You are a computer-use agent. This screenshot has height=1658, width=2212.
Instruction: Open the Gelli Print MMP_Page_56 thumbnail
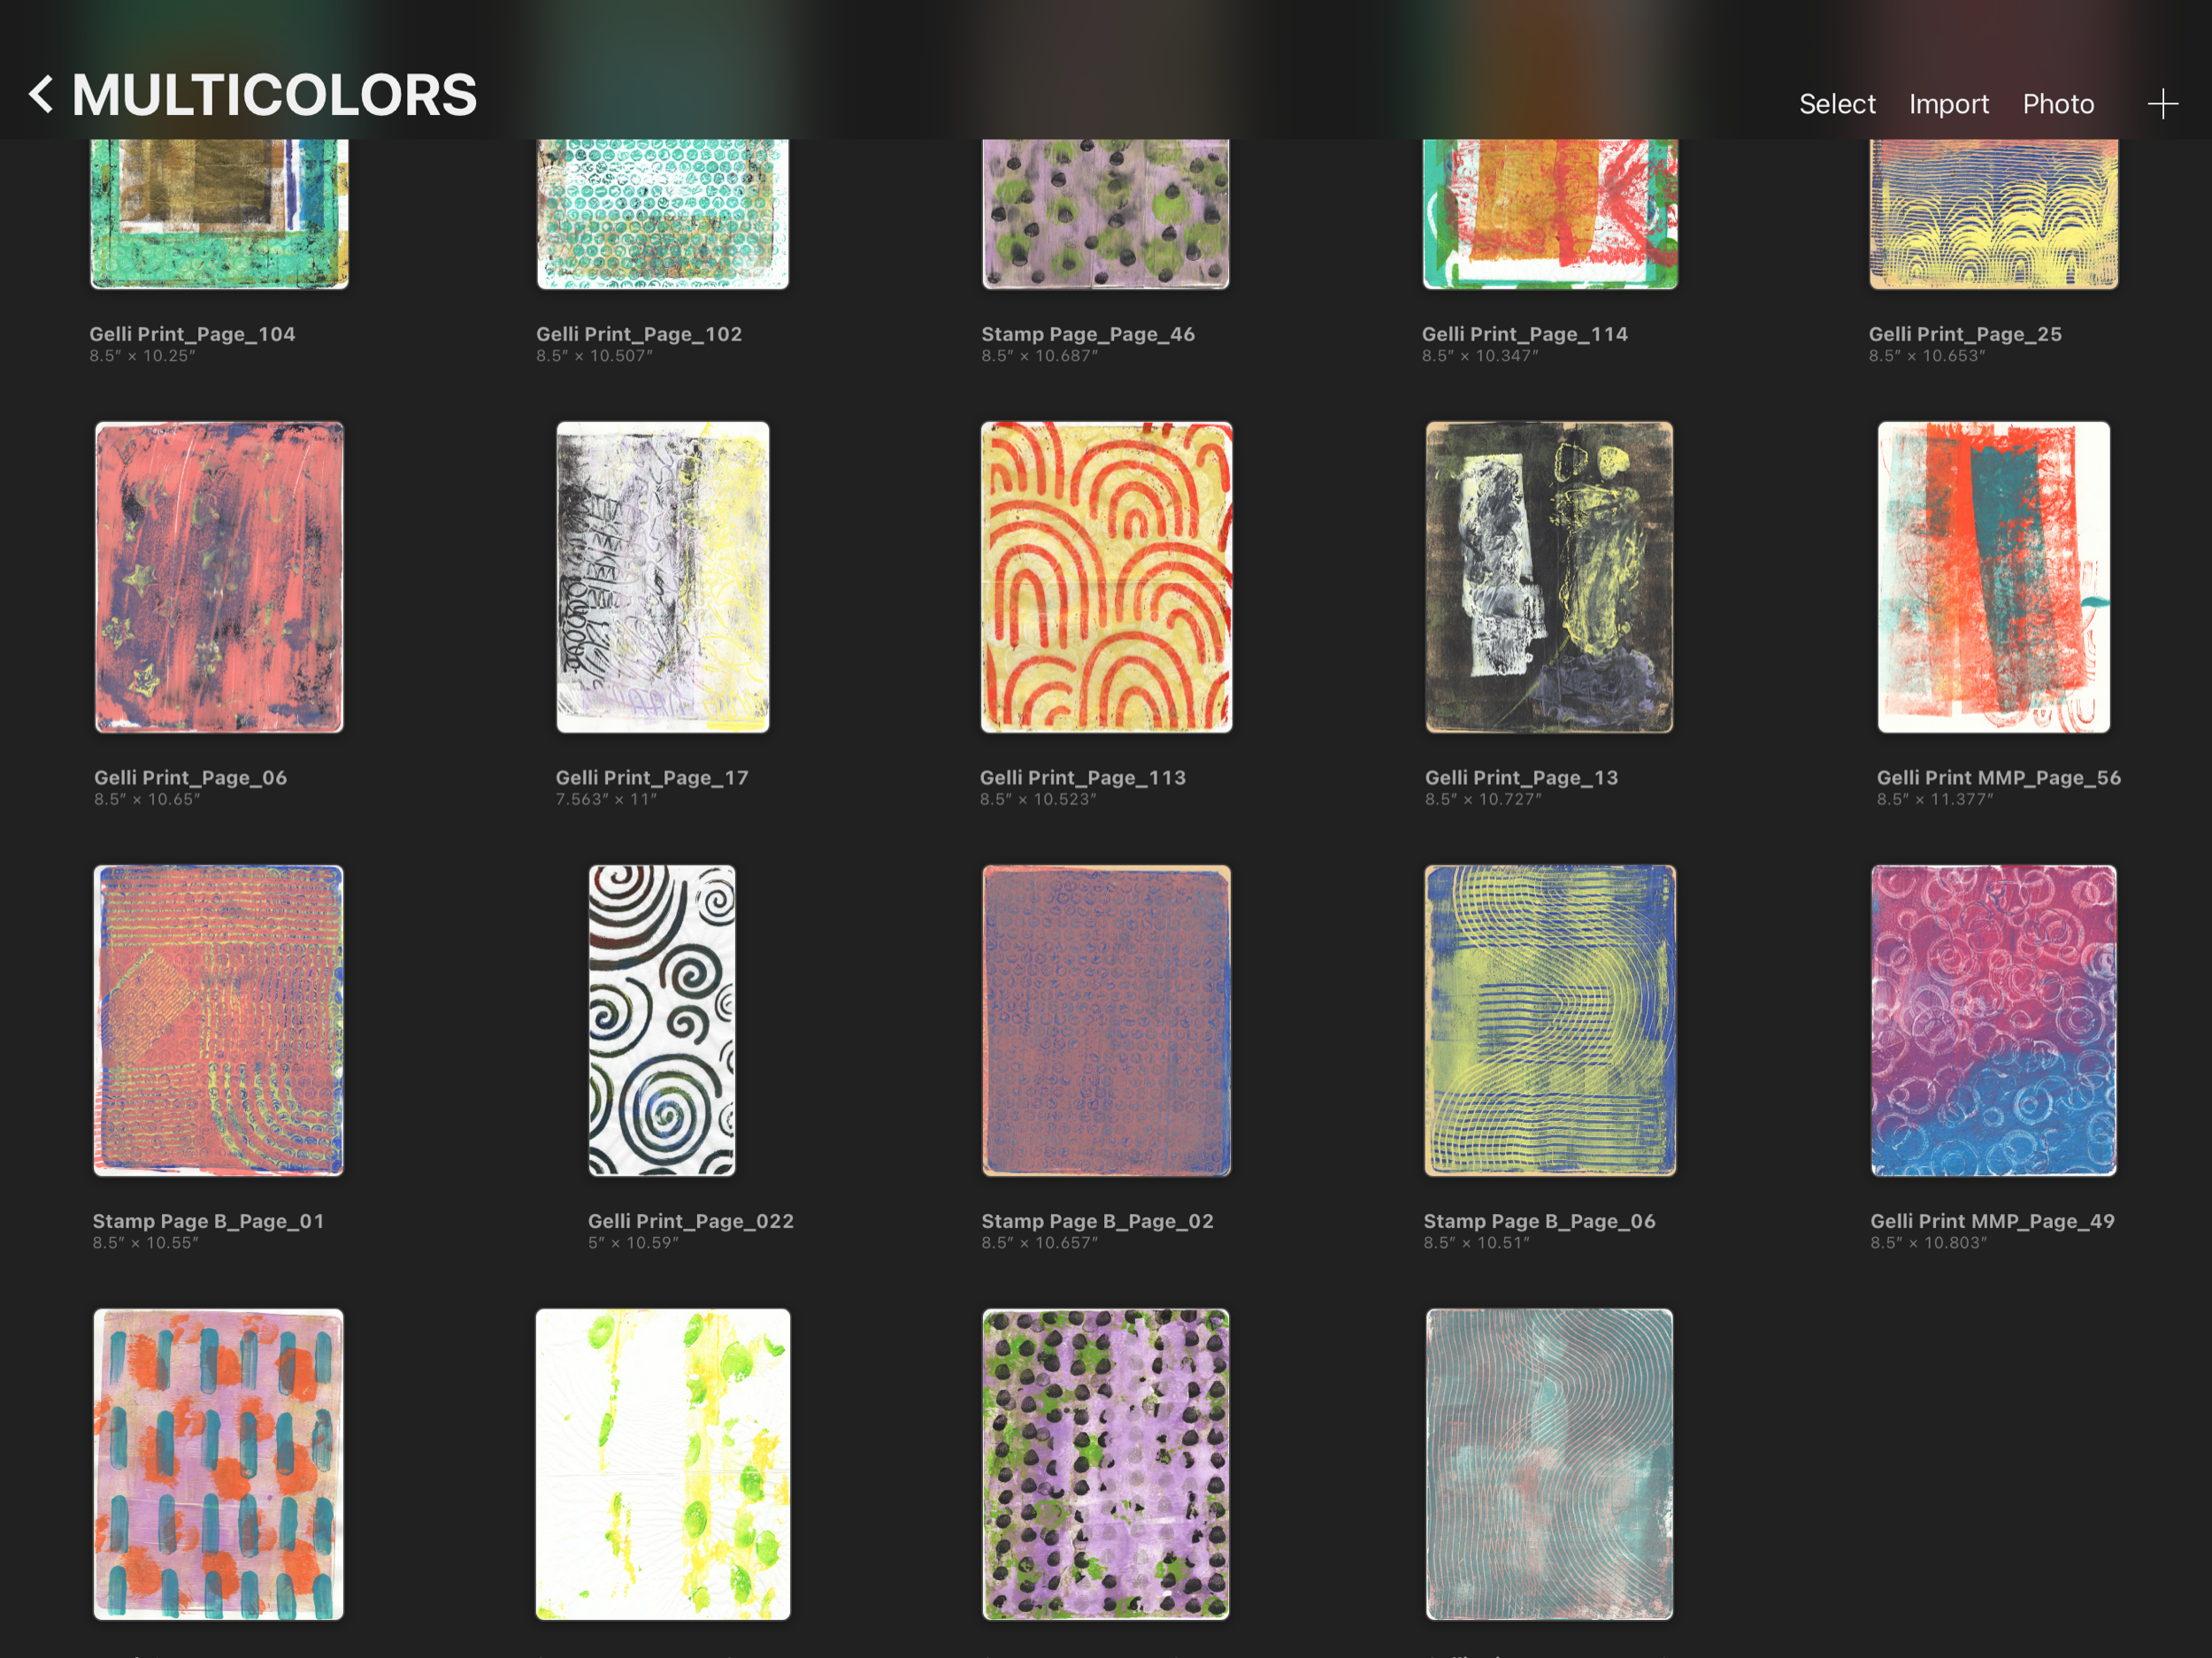pos(1993,577)
